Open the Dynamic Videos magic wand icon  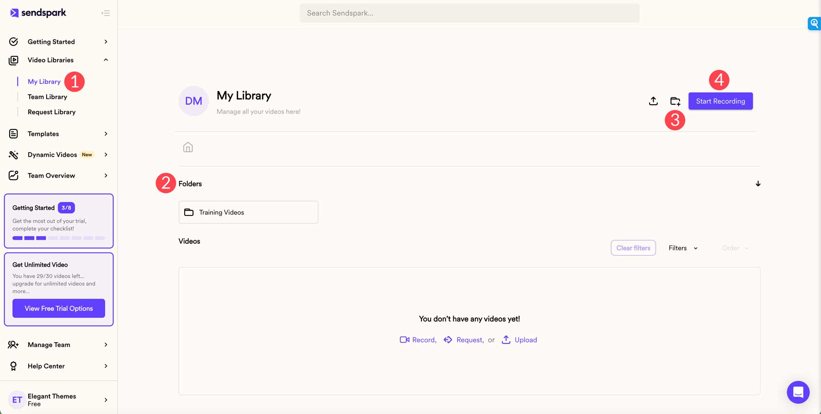[13, 154]
